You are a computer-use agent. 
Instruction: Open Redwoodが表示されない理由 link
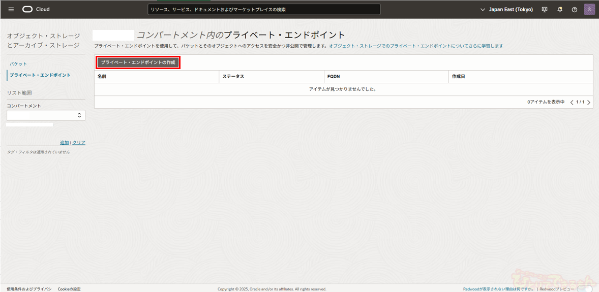(x=498, y=289)
